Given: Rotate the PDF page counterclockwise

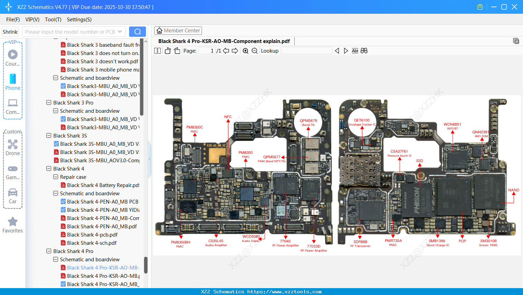Looking at the screenshot, I should (167, 51).
